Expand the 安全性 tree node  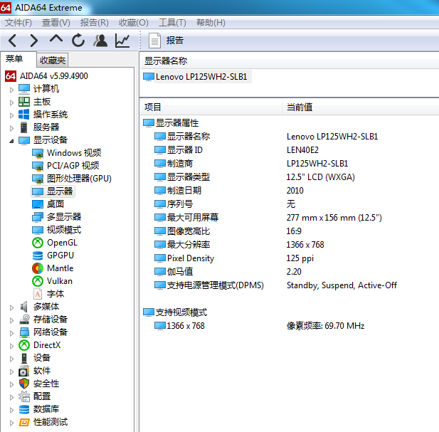point(11,384)
